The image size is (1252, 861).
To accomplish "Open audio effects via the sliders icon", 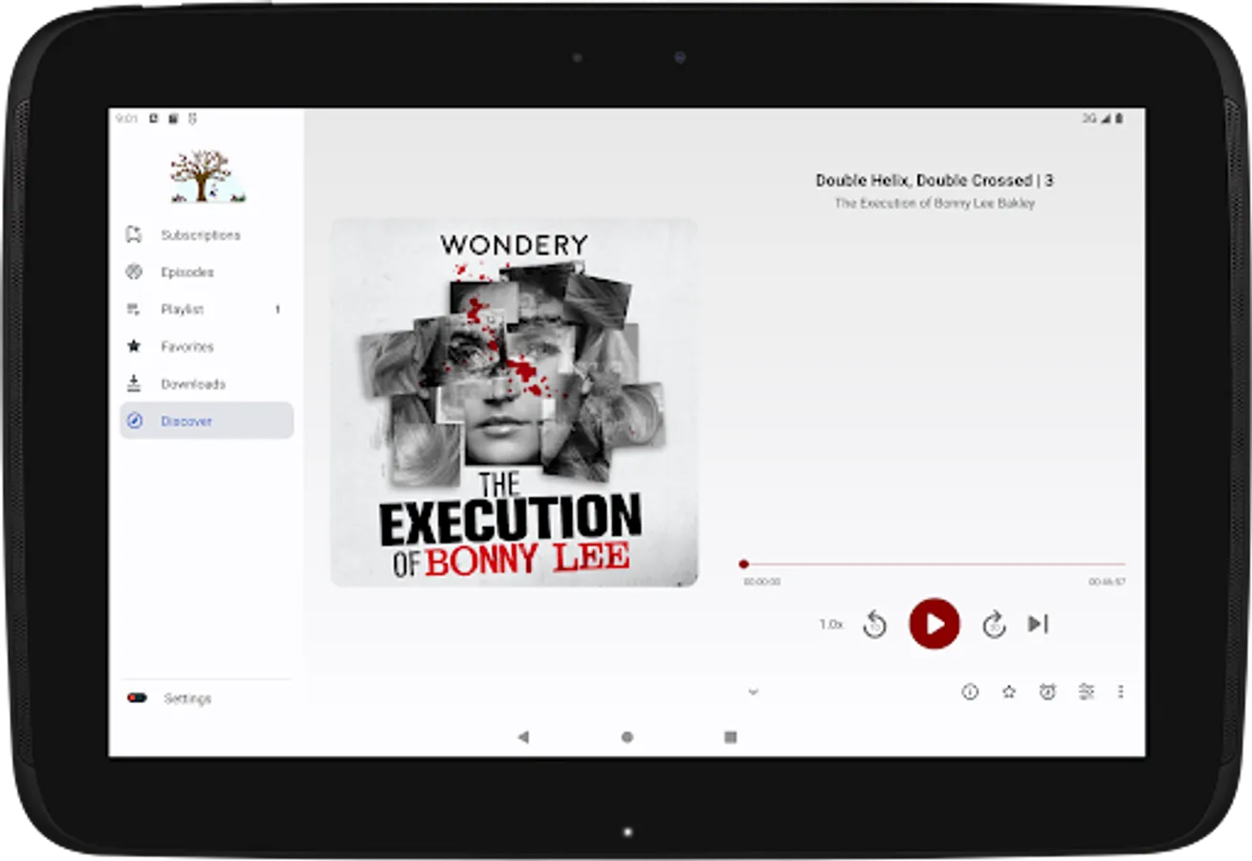I will click(1086, 692).
